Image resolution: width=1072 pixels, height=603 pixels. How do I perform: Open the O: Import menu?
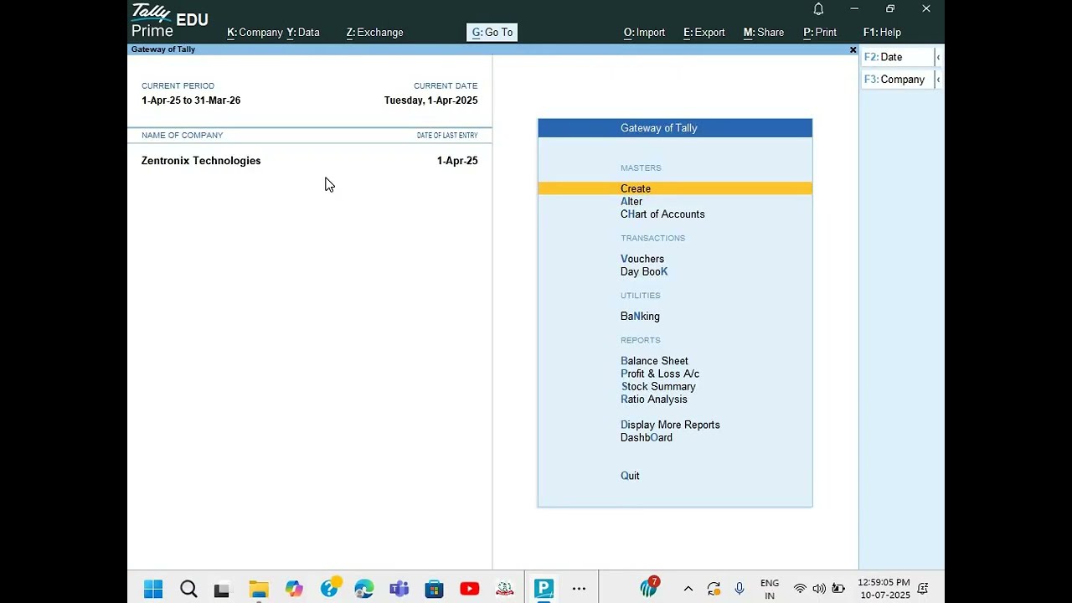coord(644,33)
